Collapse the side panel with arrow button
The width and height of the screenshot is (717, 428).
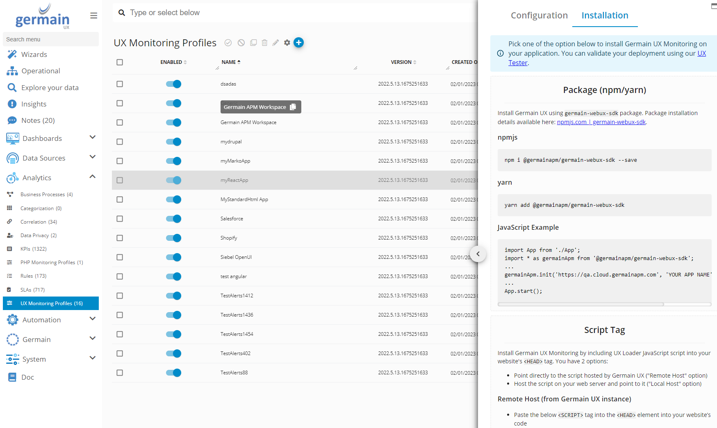478,254
